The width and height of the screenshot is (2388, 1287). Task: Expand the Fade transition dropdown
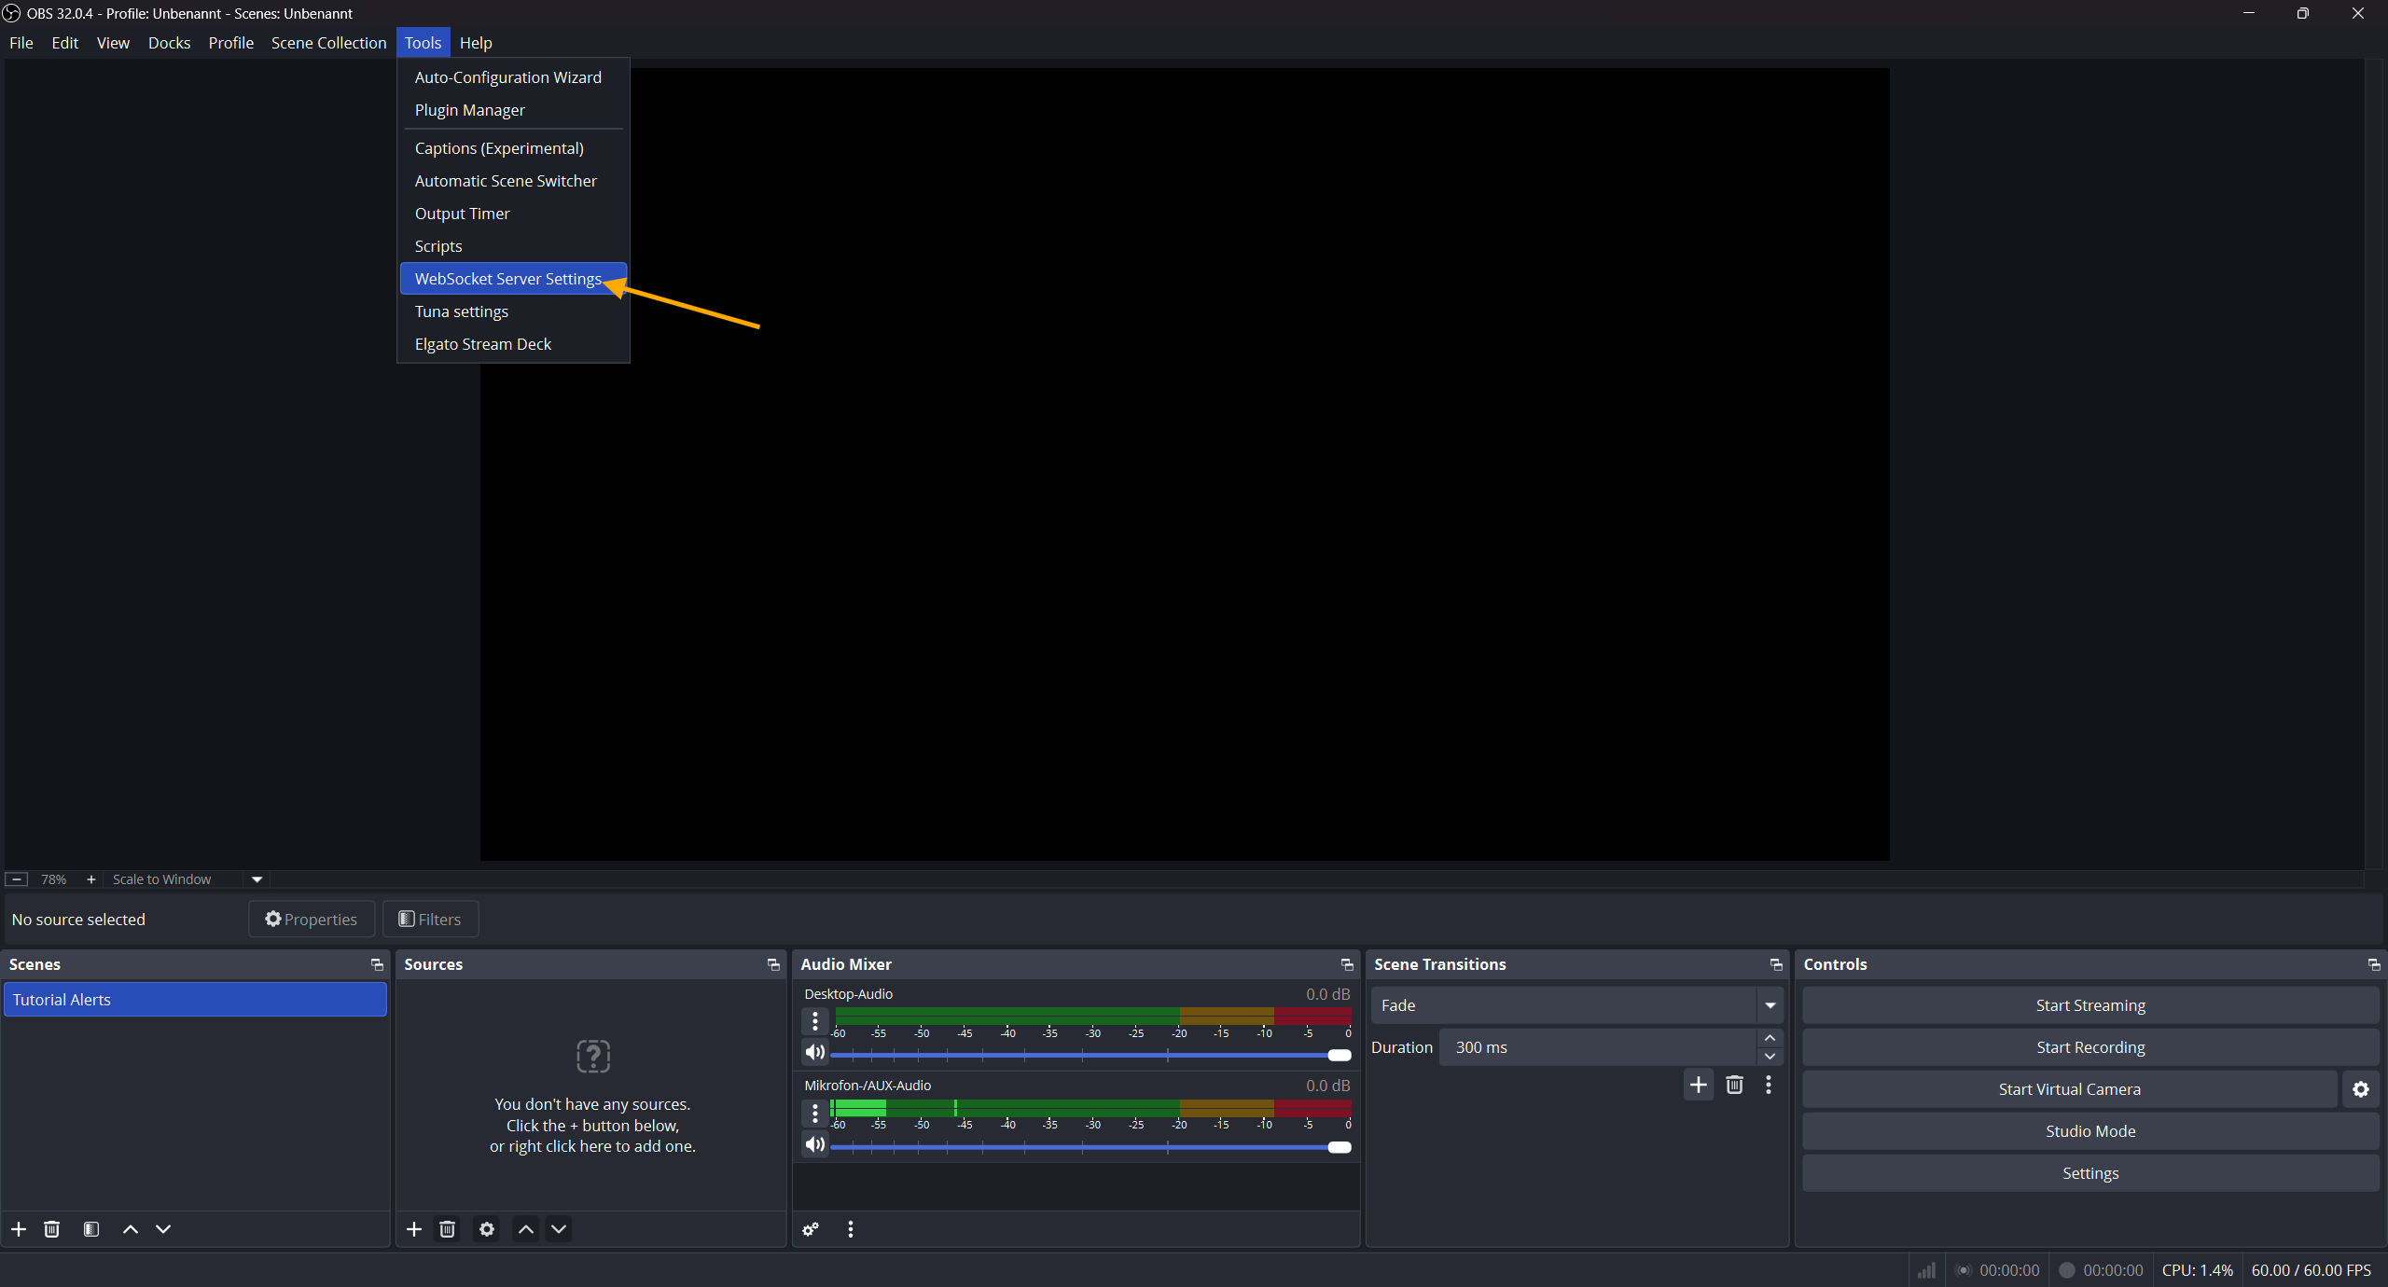click(x=1770, y=1005)
